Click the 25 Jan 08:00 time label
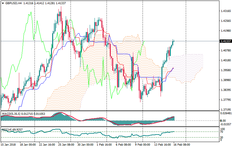The image size is (232, 148). coord(67,144)
